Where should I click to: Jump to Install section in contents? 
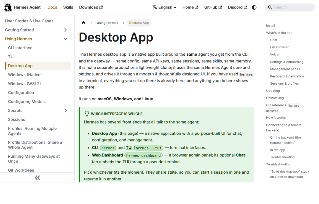(271, 25)
